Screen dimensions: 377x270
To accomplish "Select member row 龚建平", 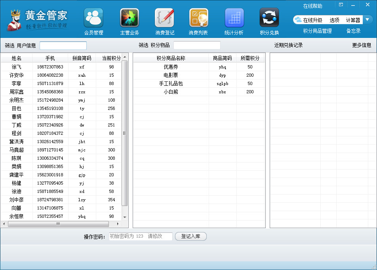I will click(x=61, y=175).
